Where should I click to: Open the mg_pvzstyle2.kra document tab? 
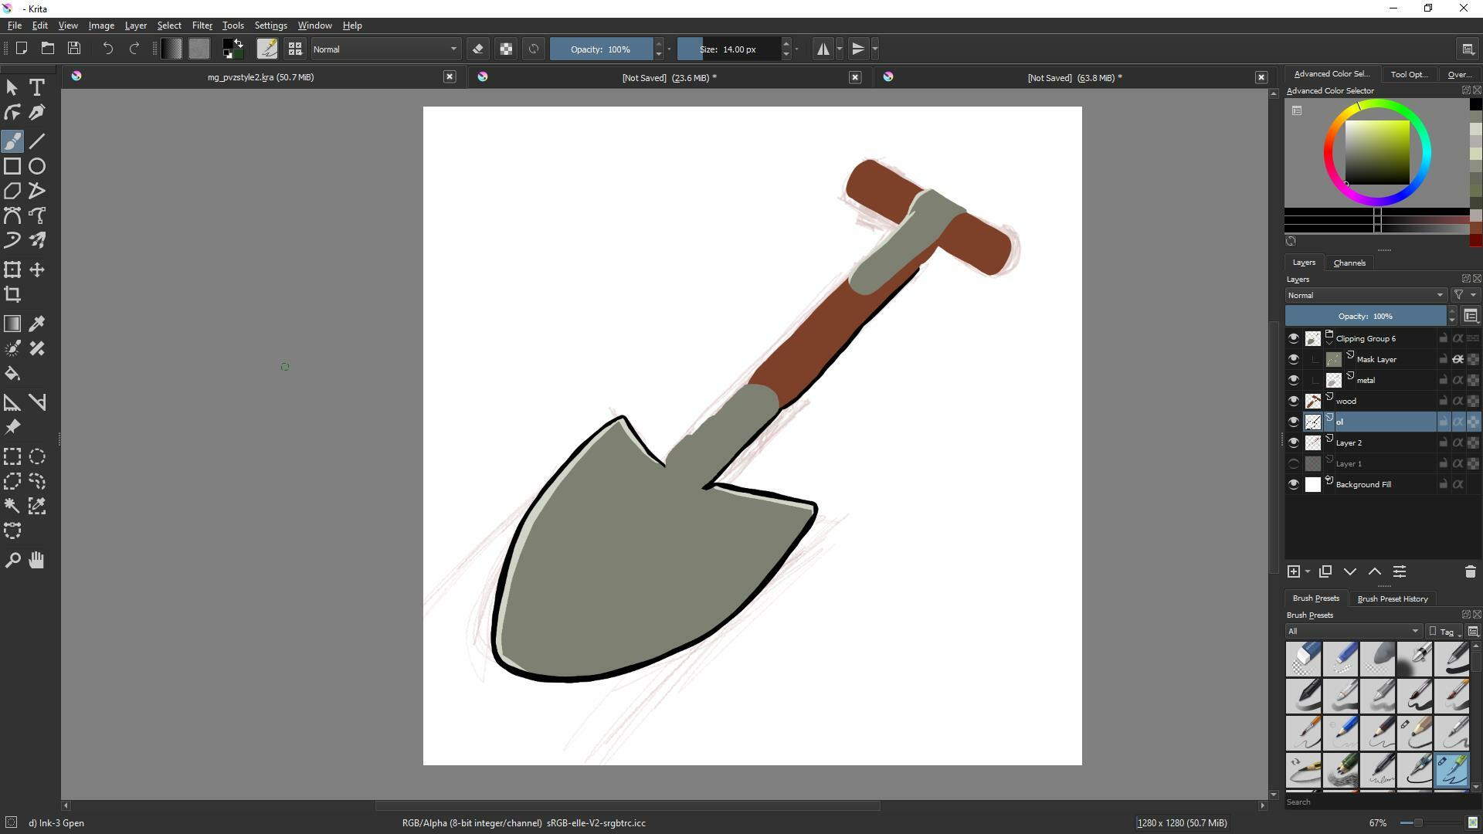[261, 77]
